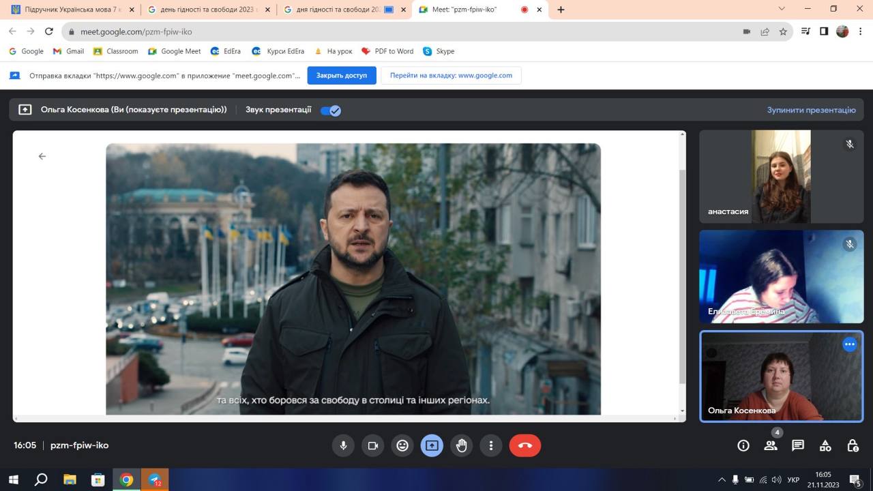This screenshot has height=491, width=873.
Task: Switch to Підручник Українська мова tab
Action: click(68, 10)
